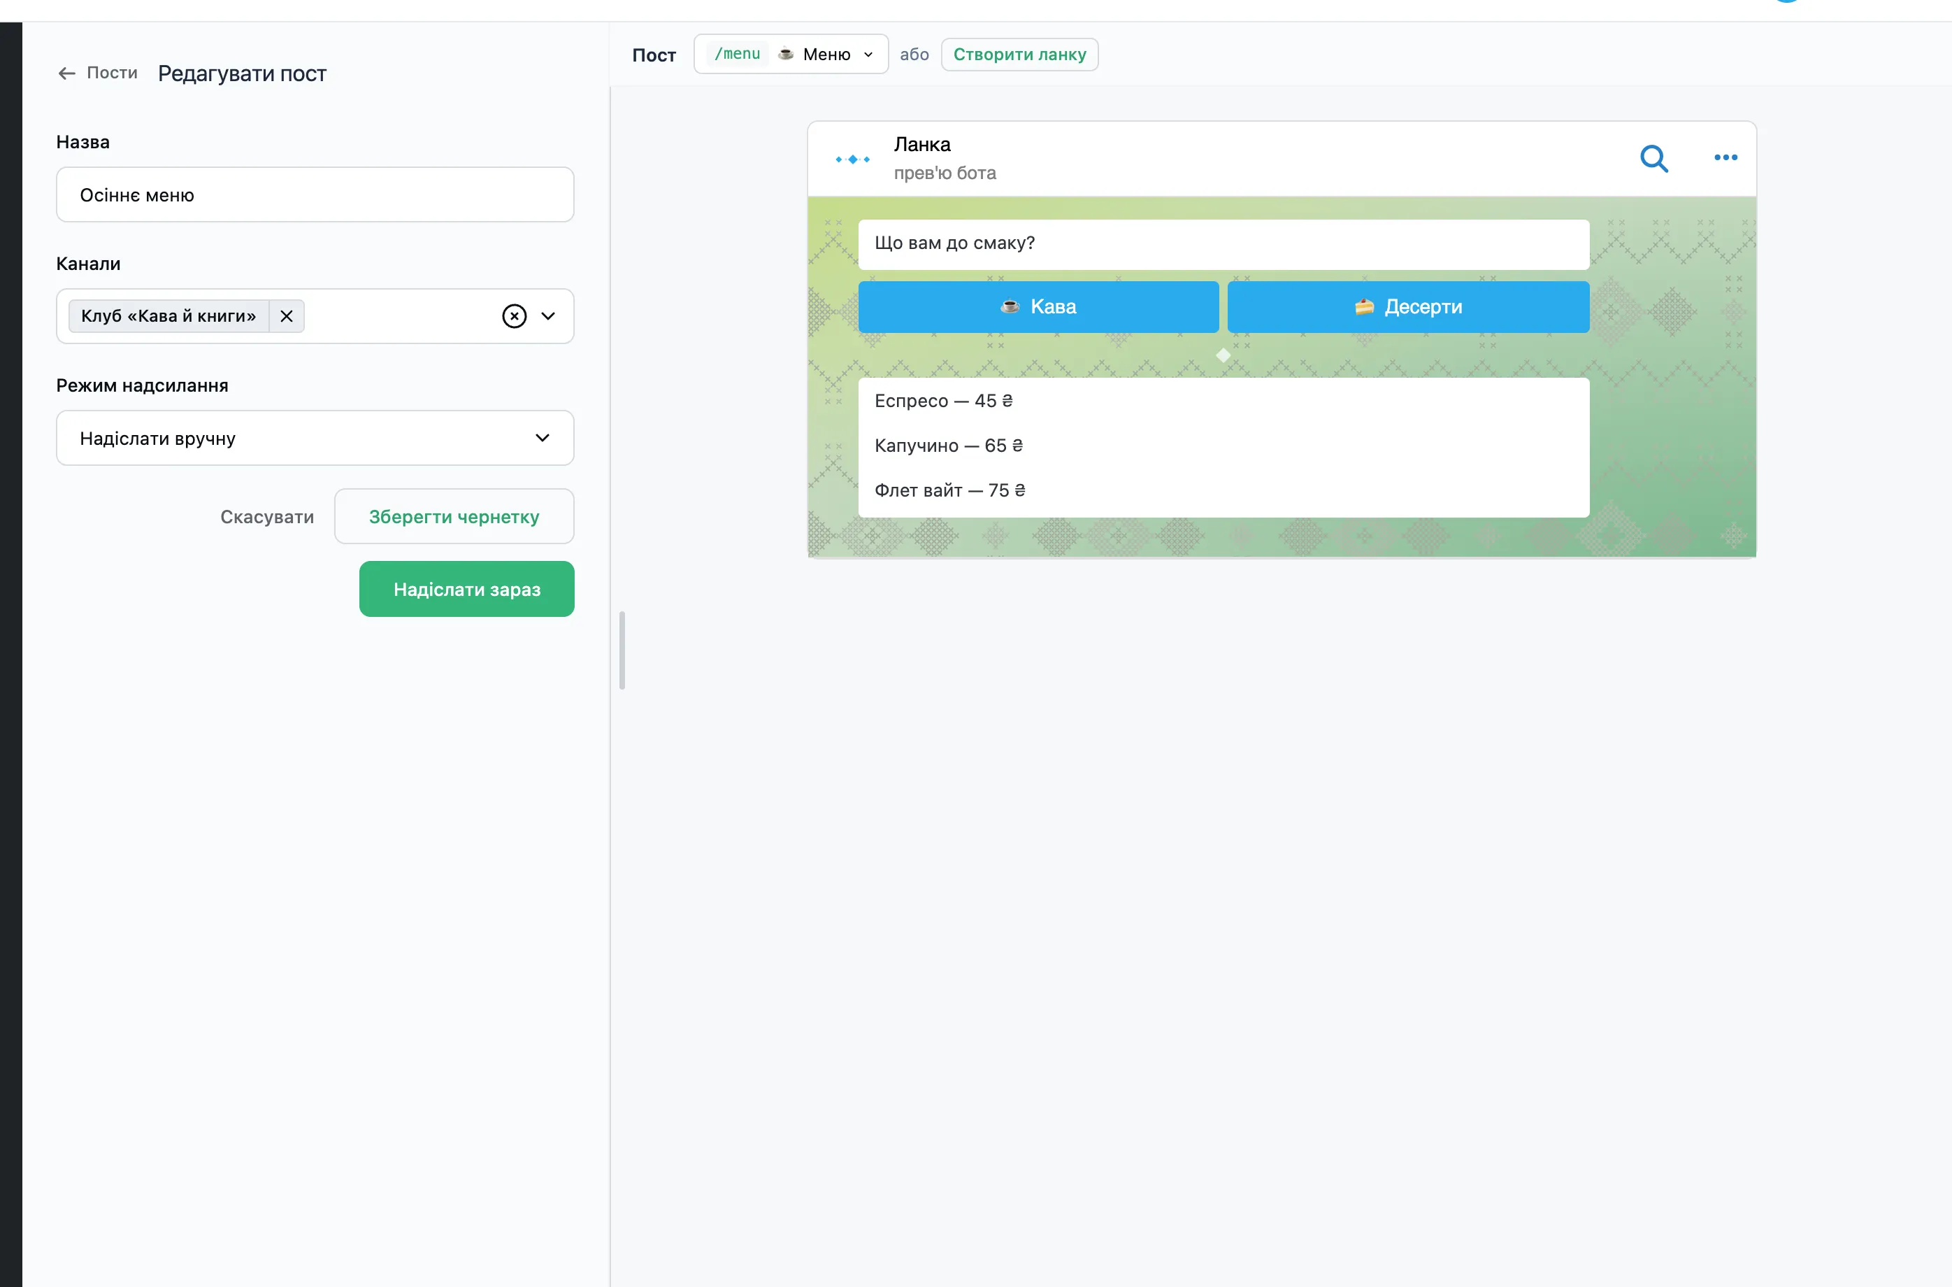Click the Ланка bot avatar icon
Viewport: 1952px width, 1287px height.
point(852,159)
